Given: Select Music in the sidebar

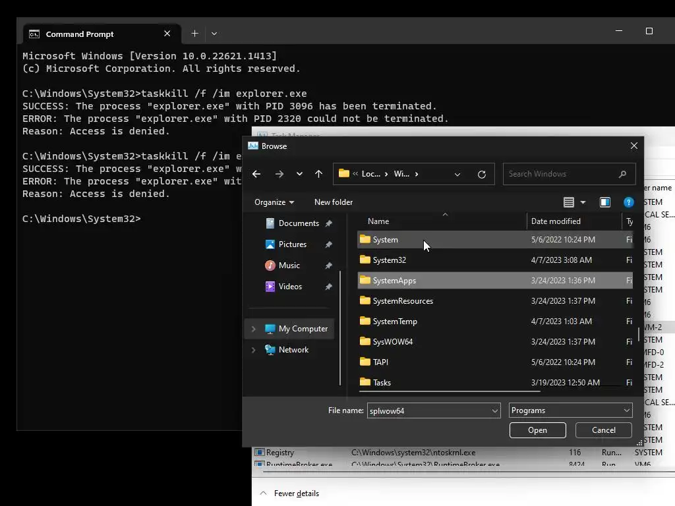Looking at the screenshot, I should [x=289, y=265].
